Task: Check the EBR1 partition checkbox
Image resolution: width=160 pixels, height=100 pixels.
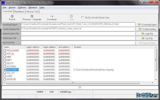Action: click(4, 60)
